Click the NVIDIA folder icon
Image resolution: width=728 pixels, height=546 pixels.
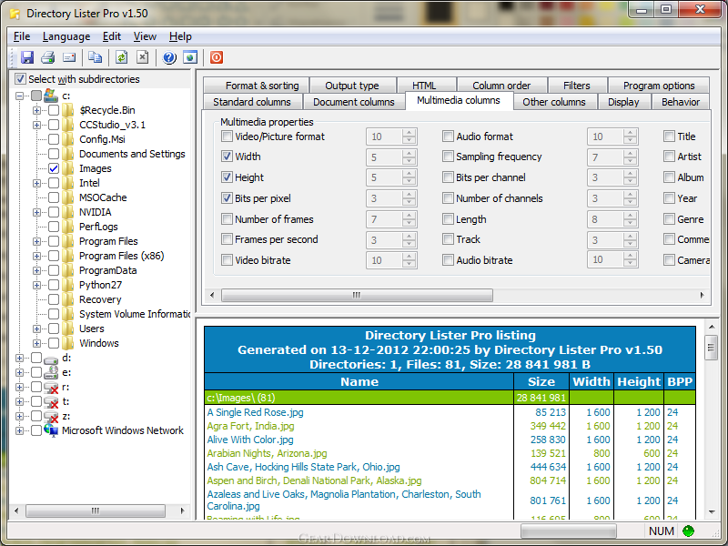(x=68, y=212)
